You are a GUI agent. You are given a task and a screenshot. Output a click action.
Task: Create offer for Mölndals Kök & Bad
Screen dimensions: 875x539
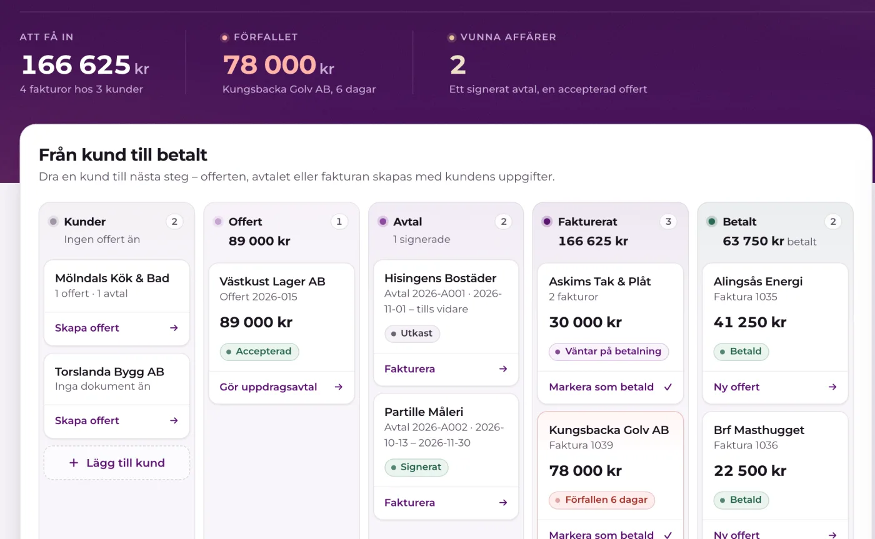coord(117,328)
